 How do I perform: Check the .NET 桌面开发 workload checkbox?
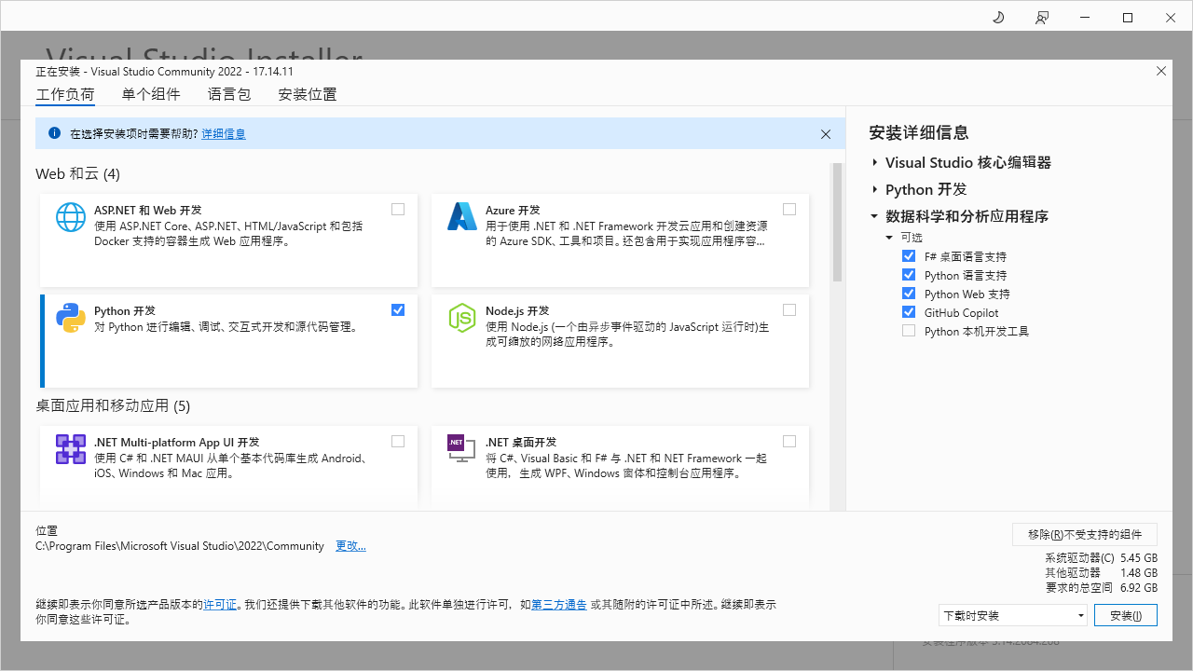click(x=789, y=442)
